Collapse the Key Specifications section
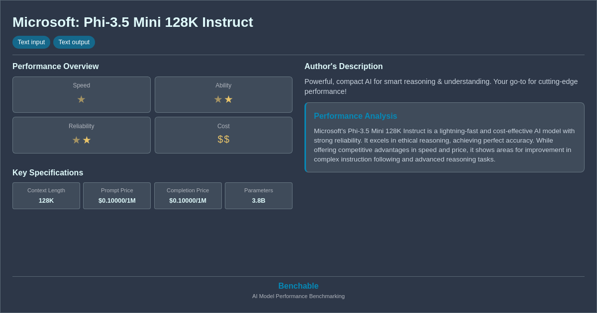The width and height of the screenshot is (597, 313). point(47,172)
